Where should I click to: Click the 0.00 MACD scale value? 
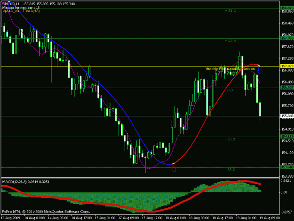coord(284,192)
